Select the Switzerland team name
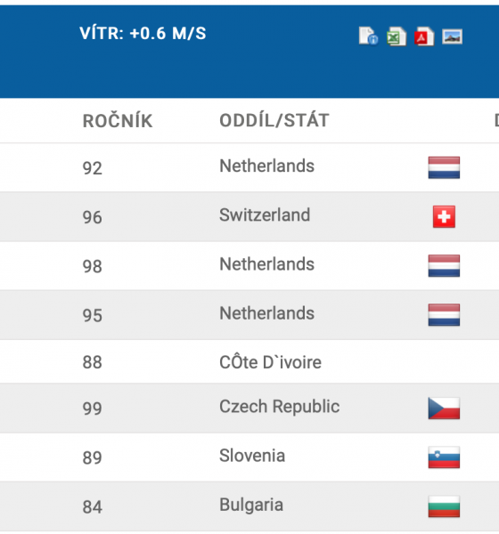499x534 pixels. coord(265,214)
